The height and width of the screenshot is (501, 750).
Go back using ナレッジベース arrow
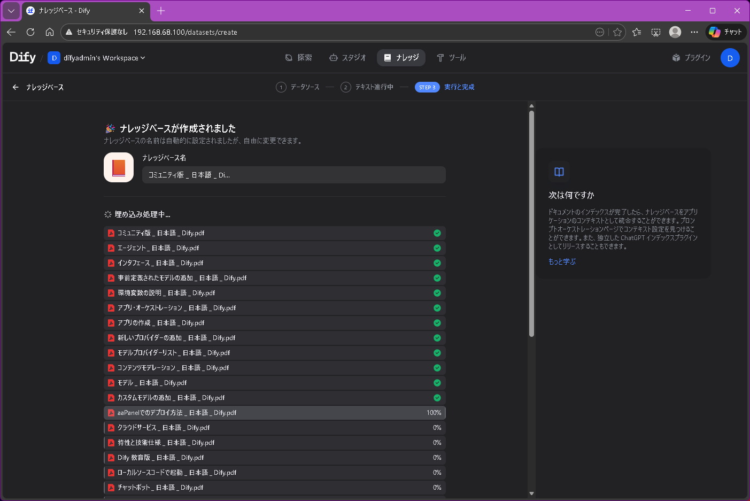(x=16, y=87)
